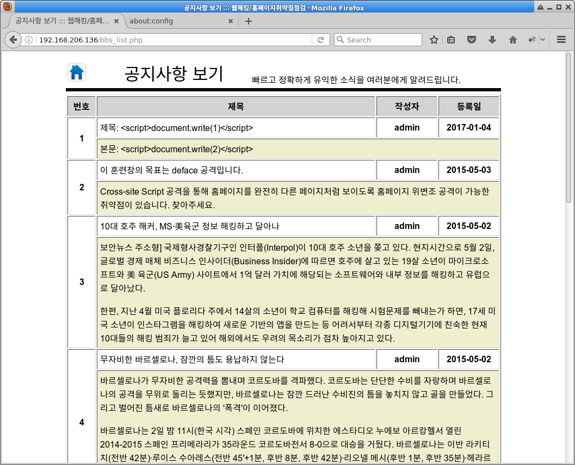Click the Firefox logo in title bar
Image resolution: width=575 pixels, height=465 pixels.
[x=7, y=6]
